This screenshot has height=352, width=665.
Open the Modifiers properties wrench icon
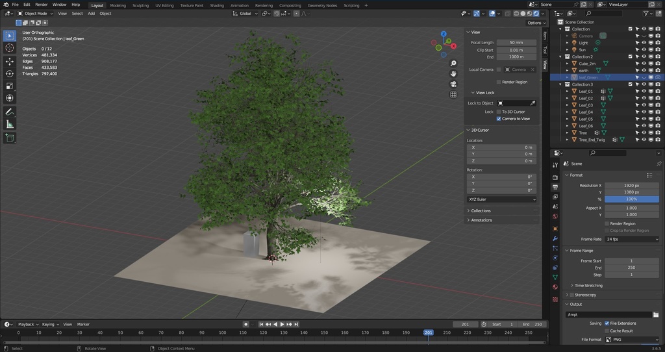click(x=555, y=238)
